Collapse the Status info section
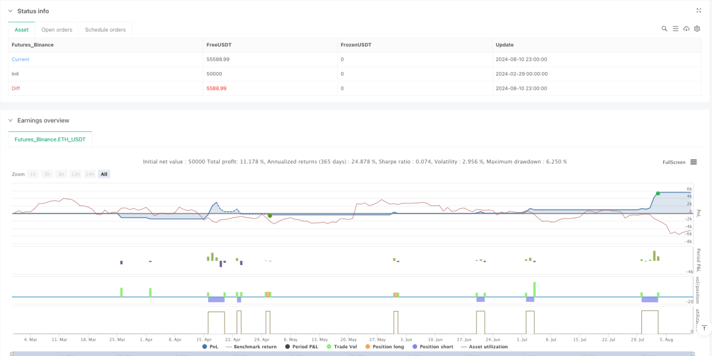Viewport: 712px width, 356px height. point(10,11)
